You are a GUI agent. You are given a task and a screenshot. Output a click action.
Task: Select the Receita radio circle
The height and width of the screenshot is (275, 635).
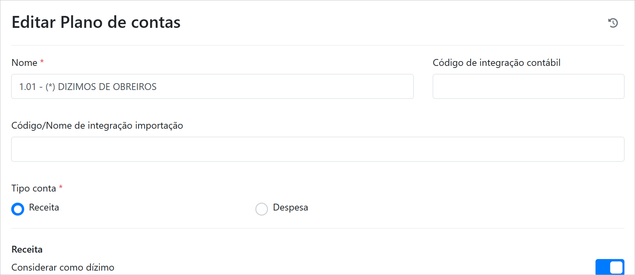18,209
